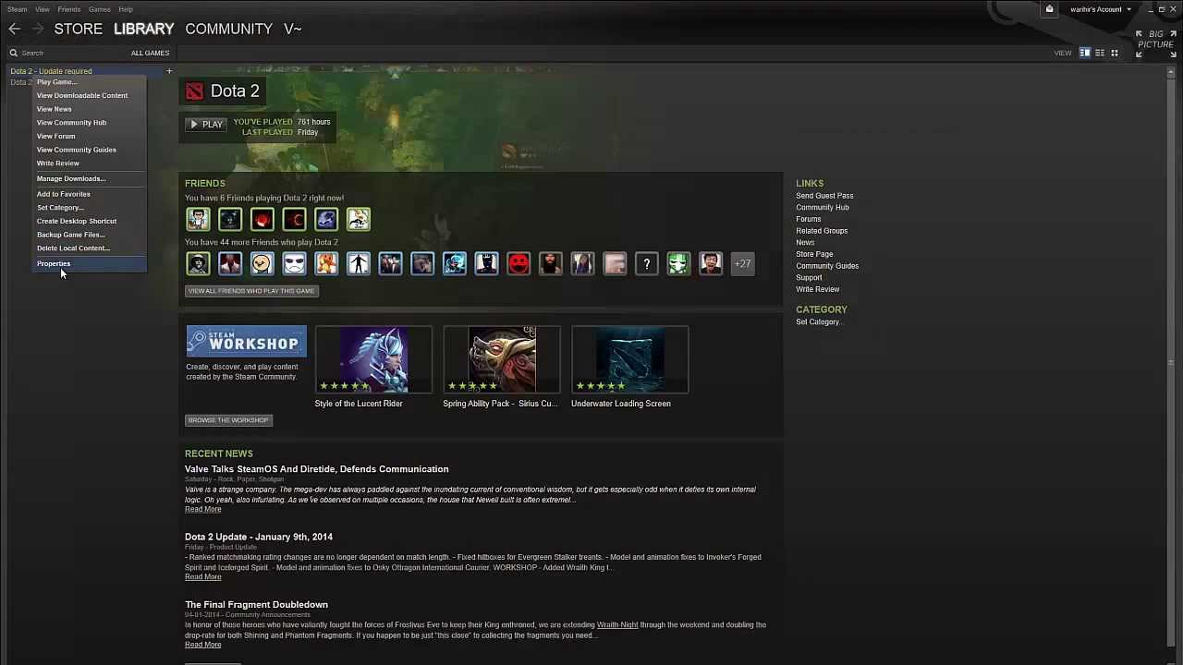
Task: Choose Add to Favorites
Action: 90,194
